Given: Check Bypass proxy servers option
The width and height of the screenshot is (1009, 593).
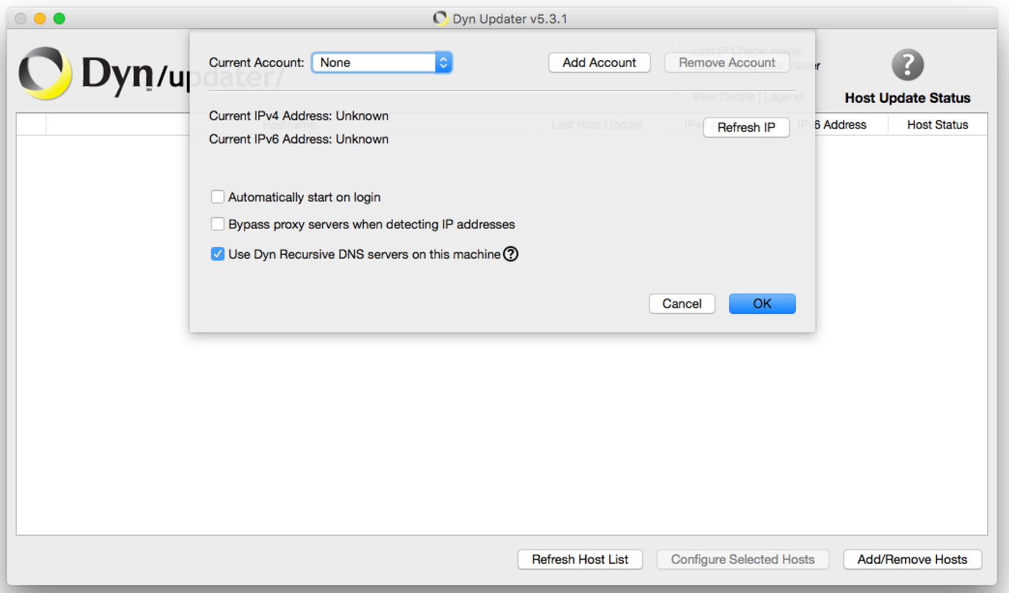Looking at the screenshot, I should click(217, 224).
